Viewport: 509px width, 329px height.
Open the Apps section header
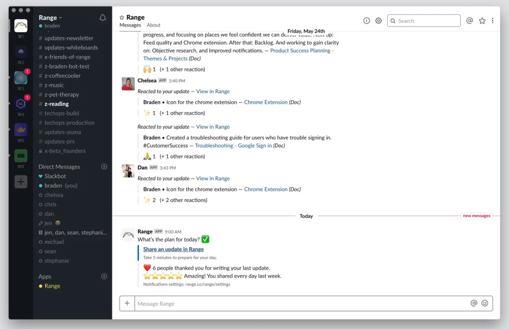[45, 277]
